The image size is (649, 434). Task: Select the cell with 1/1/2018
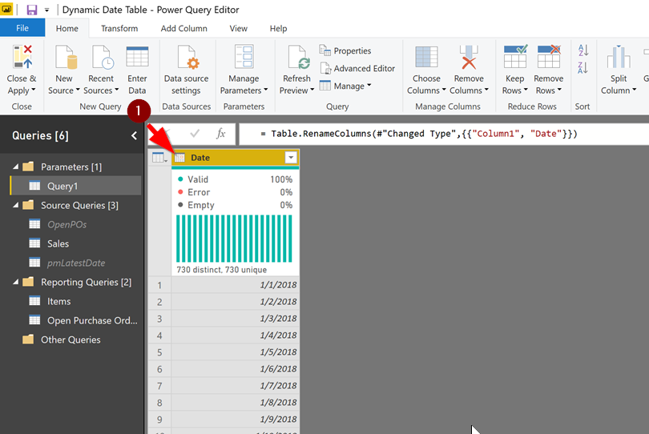tap(235, 284)
